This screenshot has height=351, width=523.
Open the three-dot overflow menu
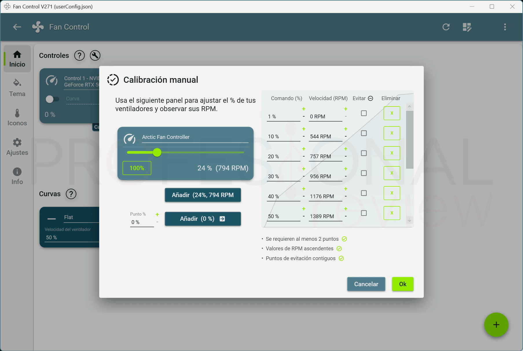pyautogui.click(x=505, y=27)
